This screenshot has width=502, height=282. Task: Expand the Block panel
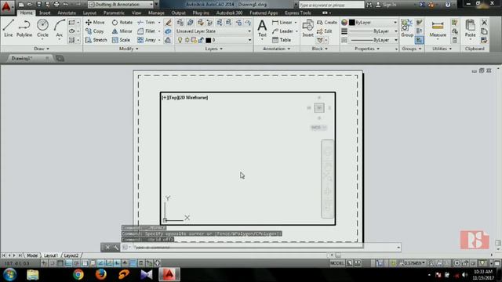pos(319,49)
